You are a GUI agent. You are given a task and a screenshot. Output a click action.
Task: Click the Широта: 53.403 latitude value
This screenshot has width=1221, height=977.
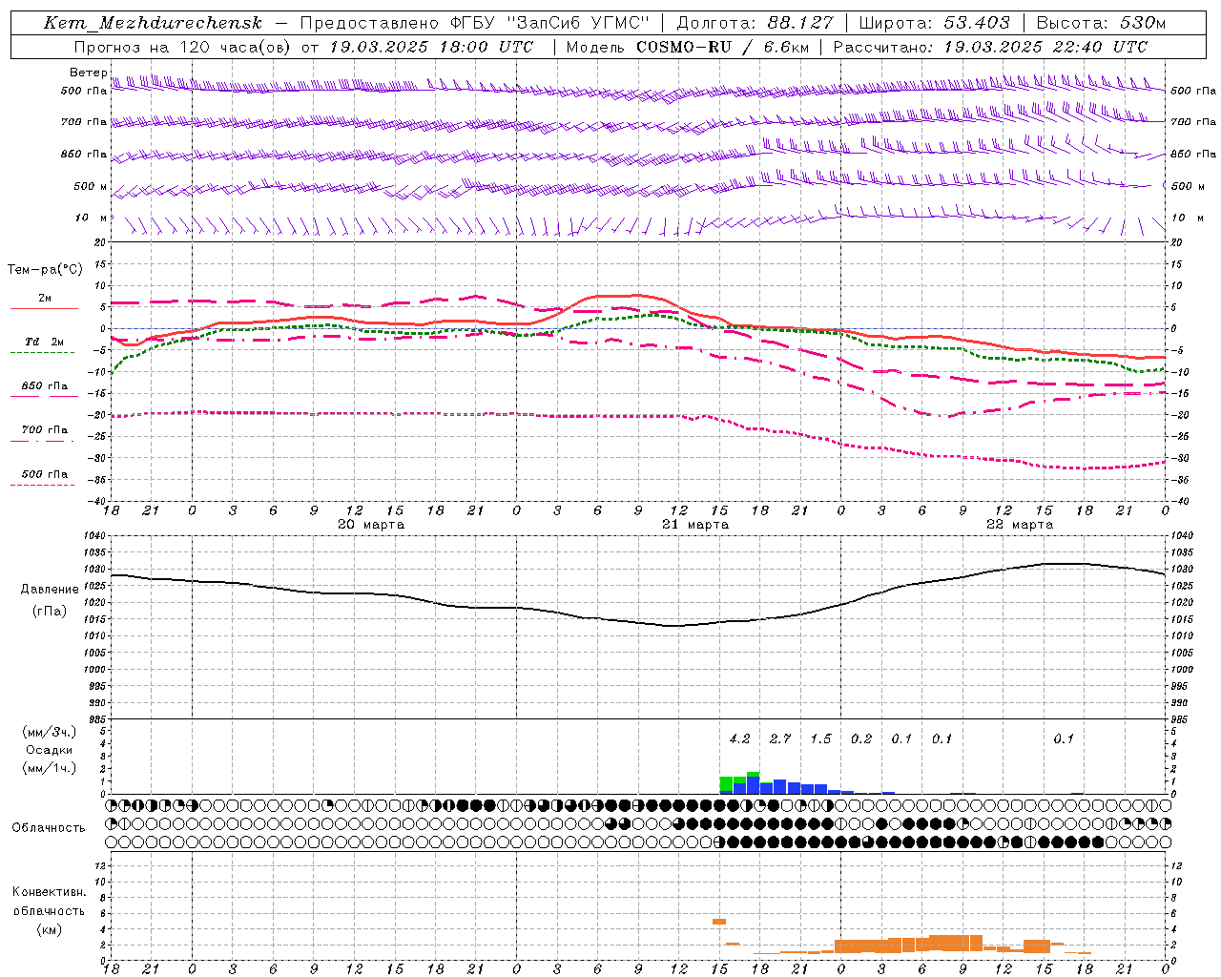coord(934,23)
